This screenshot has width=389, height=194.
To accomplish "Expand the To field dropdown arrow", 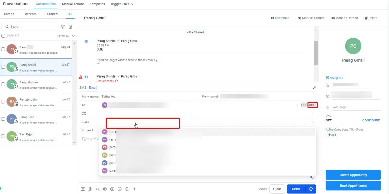I will pos(297,105).
